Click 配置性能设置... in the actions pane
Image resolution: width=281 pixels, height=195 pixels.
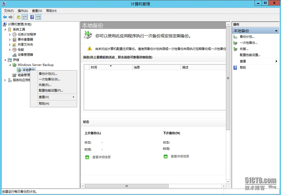tap(250, 55)
